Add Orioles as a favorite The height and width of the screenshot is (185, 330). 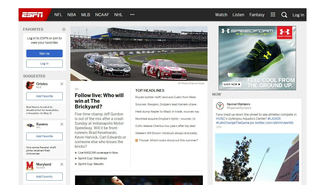(44, 96)
